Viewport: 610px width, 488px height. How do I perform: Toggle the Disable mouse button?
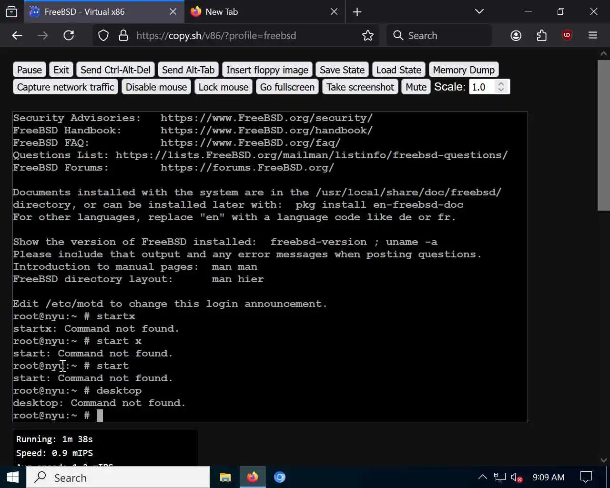click(x=156, y=87)
